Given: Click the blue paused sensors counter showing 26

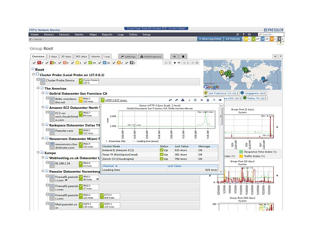Looking at the screenshot, I should 265,39.
